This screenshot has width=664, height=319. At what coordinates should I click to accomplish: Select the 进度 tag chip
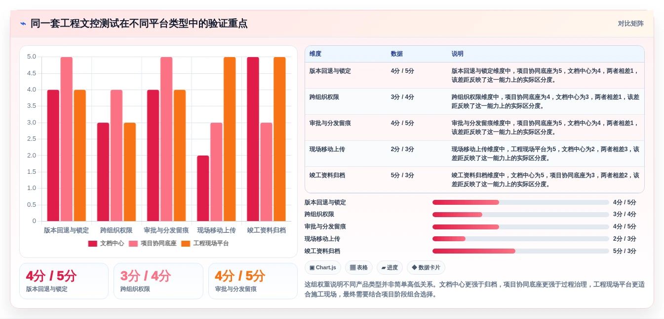(390, 267)
